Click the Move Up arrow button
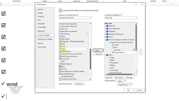The height and width of the screenshot is (101, 179). coord(140,50)
